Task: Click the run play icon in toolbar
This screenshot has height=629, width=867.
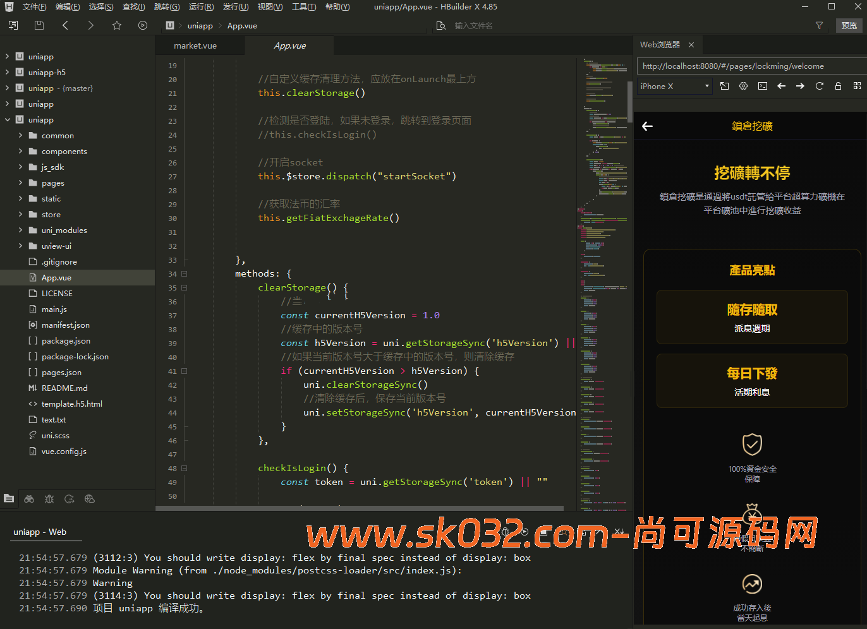Action: (x=143, y=25)
